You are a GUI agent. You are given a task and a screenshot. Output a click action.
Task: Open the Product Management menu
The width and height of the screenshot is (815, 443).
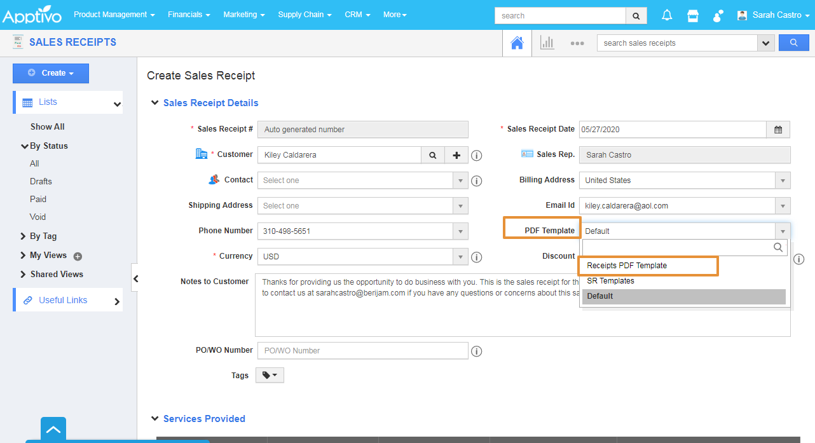(x=114, y=15)
